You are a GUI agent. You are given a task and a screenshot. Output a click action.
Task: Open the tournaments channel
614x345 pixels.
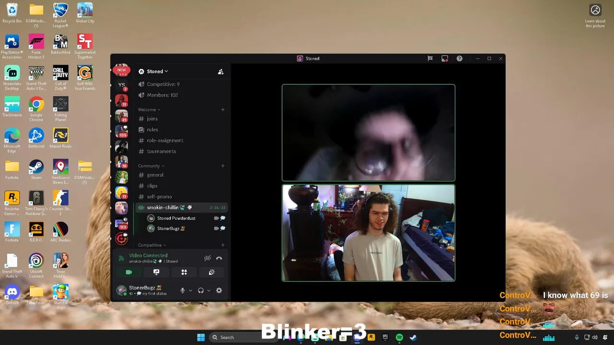[182, 151]
